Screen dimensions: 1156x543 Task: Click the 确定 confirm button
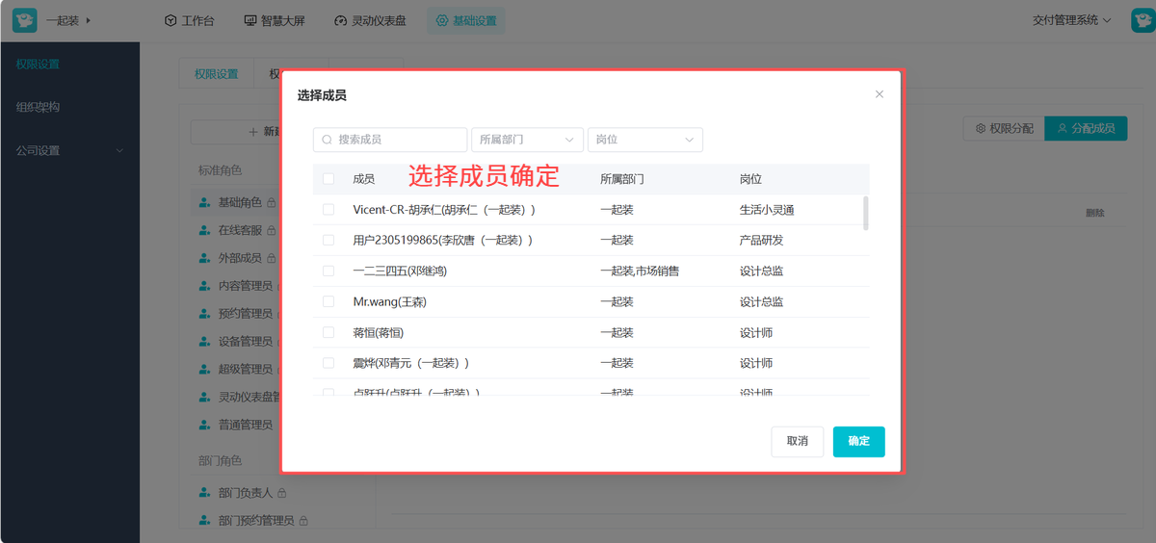coord(859,441)
